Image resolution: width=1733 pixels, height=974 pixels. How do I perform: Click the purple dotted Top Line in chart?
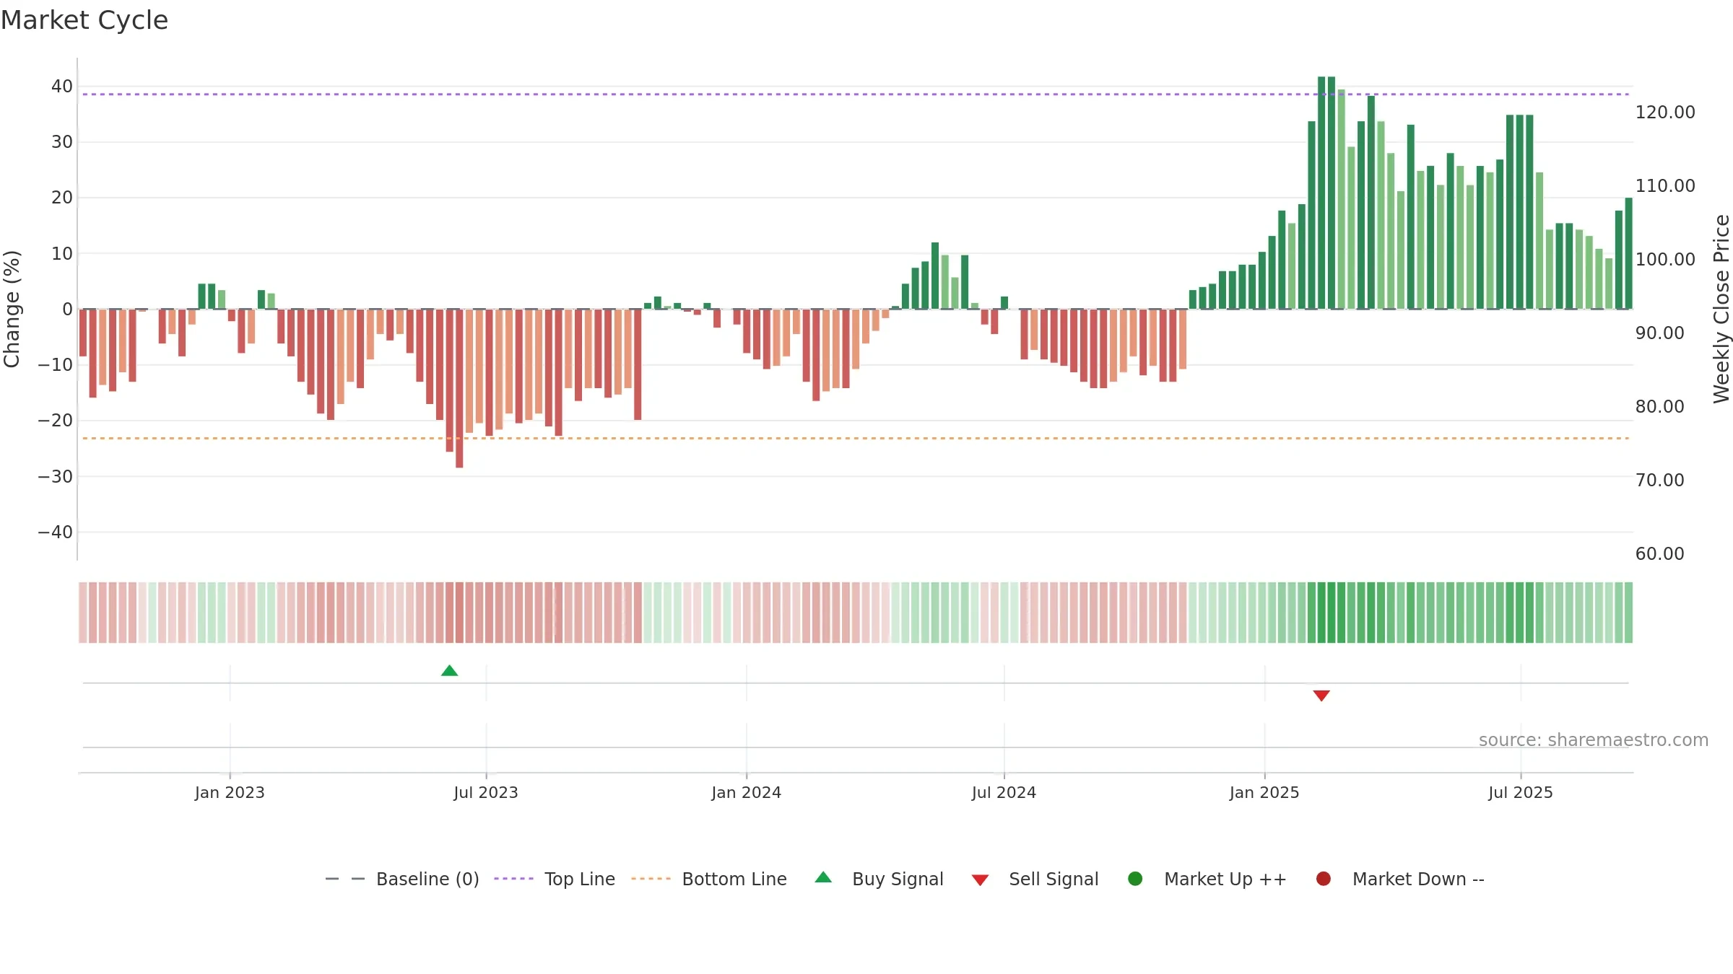856,94
